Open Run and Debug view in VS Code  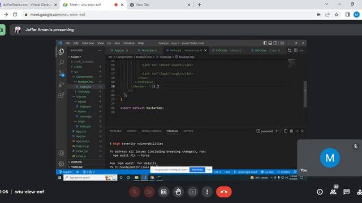coord(61,85)
